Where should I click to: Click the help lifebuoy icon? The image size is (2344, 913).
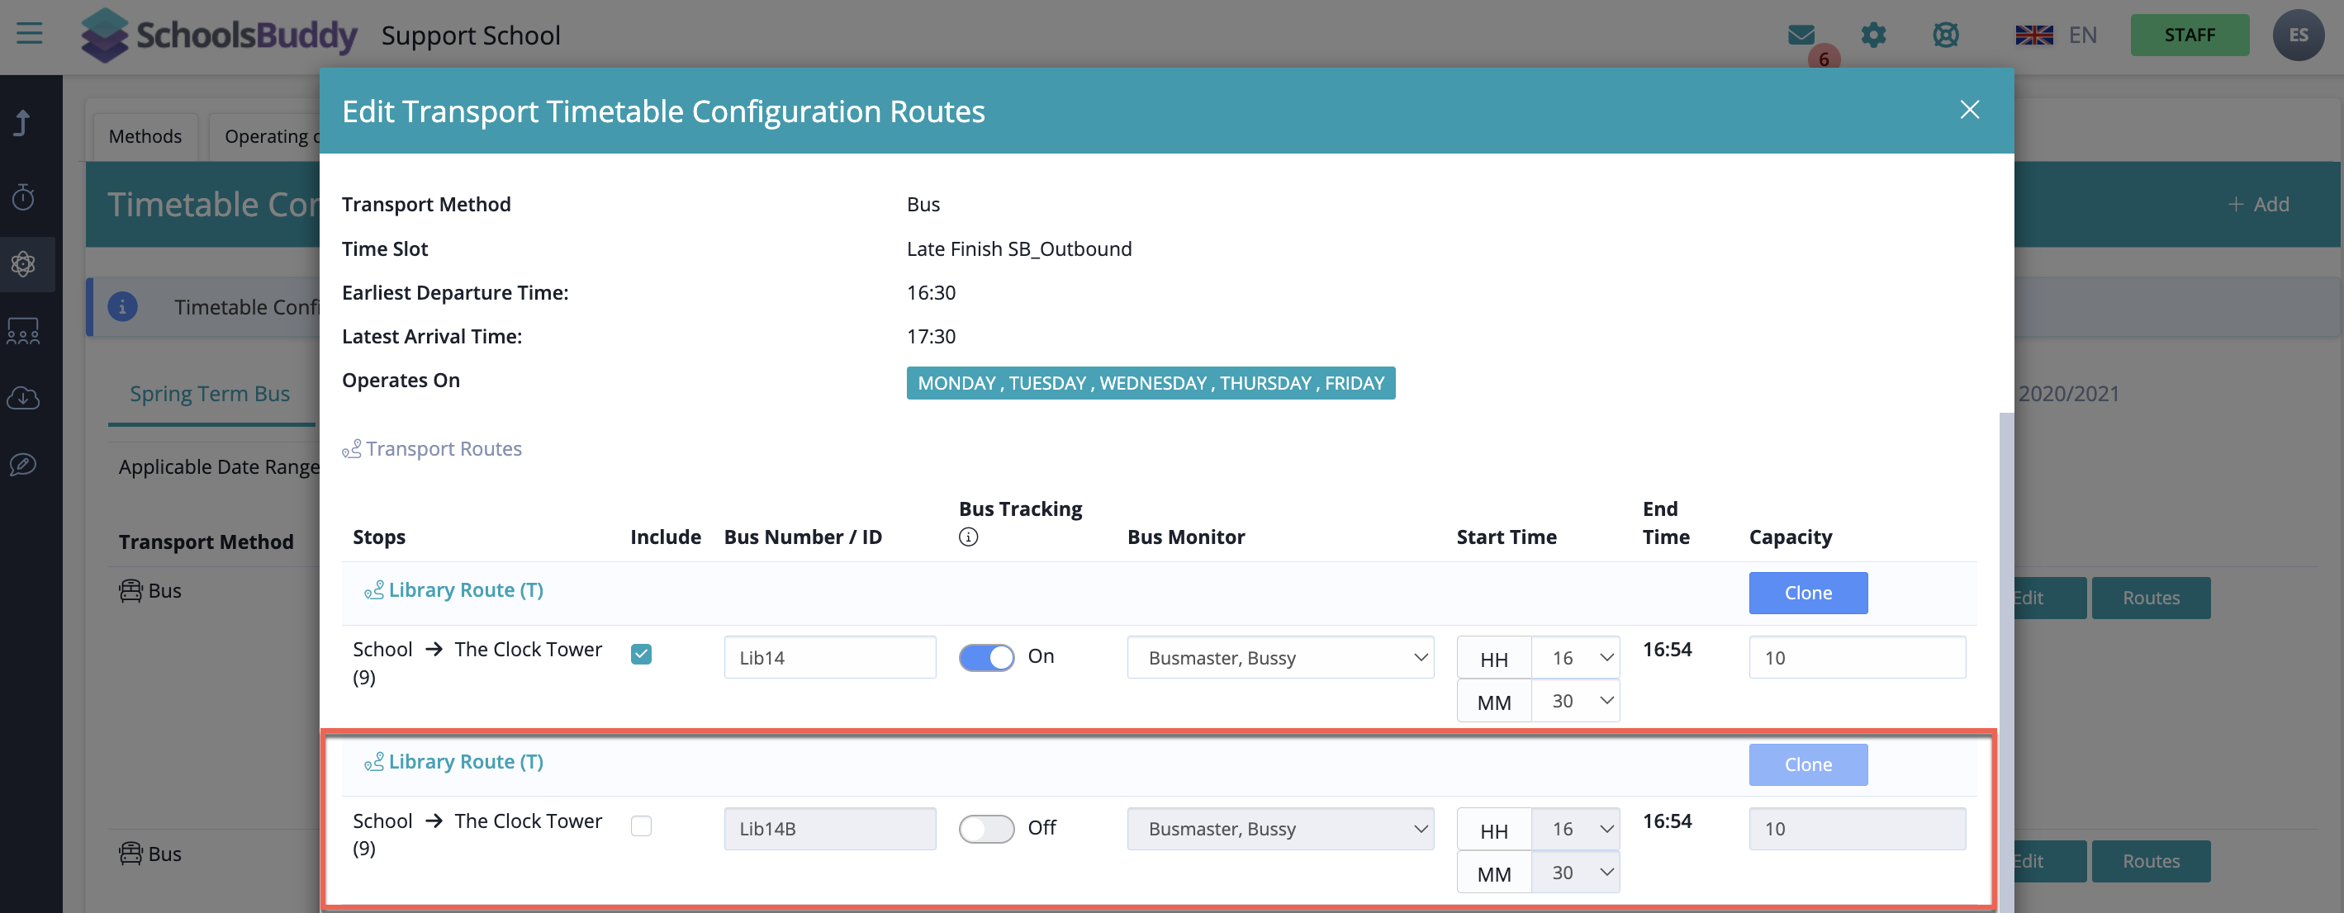1945,35
